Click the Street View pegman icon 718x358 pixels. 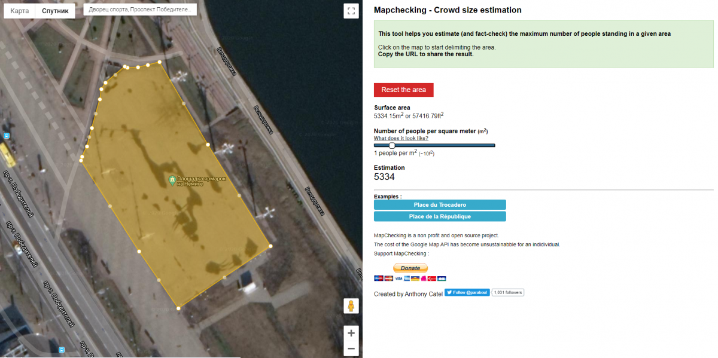tap(351, 306)
